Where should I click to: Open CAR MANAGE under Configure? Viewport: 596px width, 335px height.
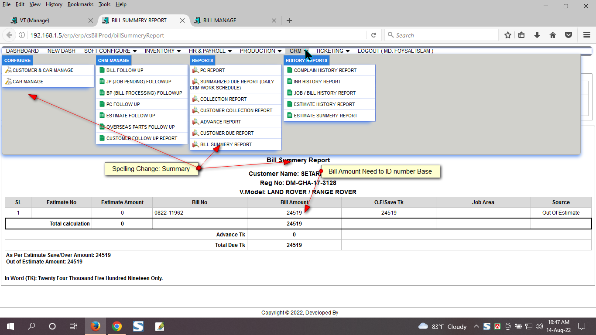pos(48,82)
